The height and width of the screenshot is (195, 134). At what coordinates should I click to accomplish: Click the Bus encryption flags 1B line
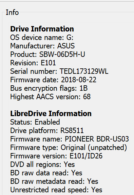(49, 88)
